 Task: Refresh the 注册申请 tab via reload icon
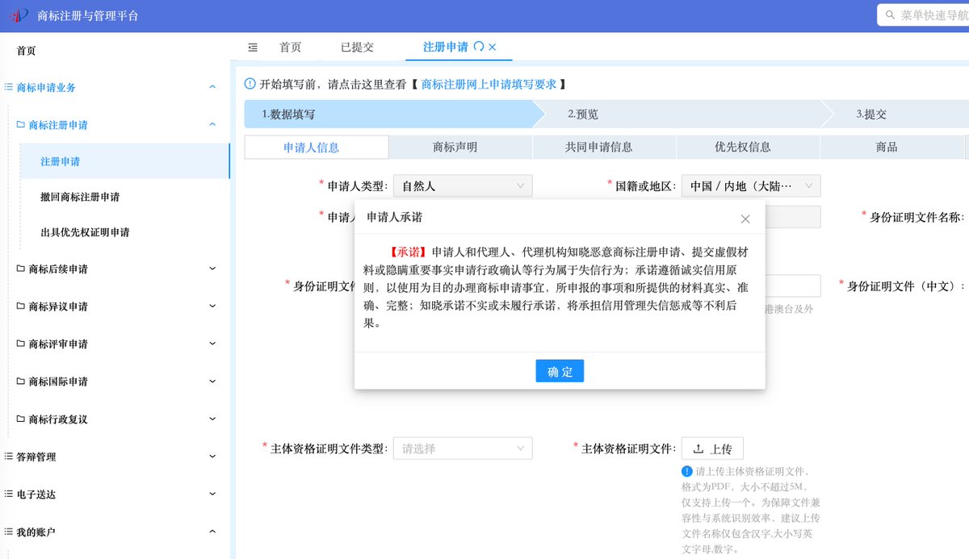(x=479, y=47)
